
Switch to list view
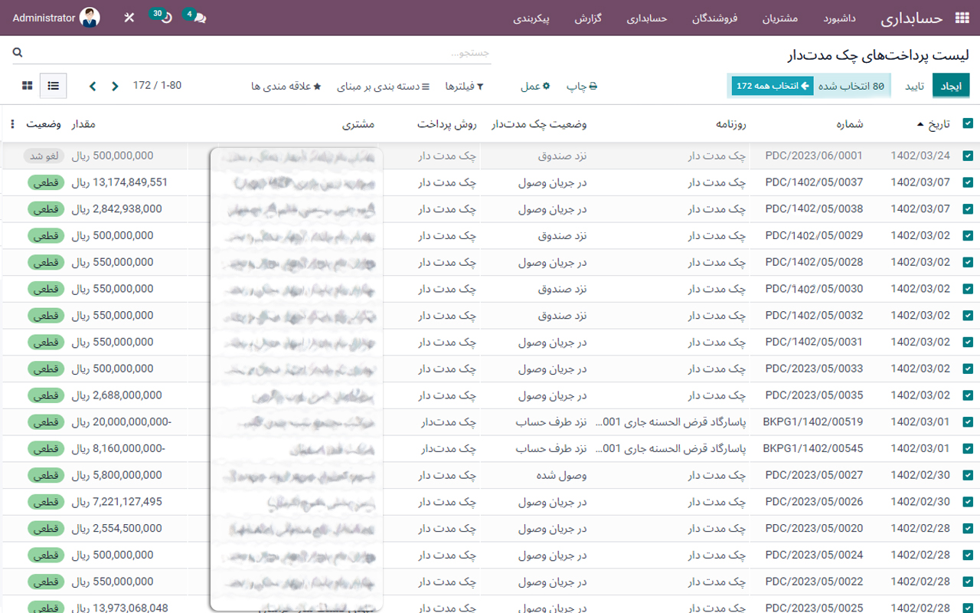pos(54,86)
